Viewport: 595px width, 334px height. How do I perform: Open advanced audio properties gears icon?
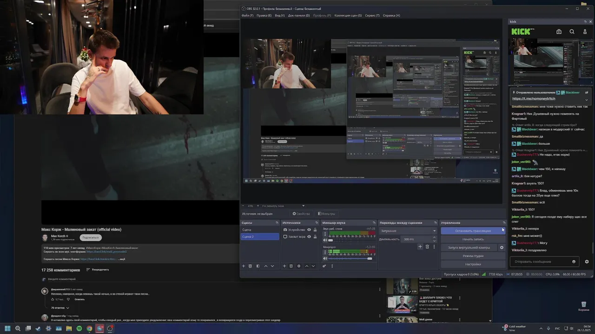324,266
